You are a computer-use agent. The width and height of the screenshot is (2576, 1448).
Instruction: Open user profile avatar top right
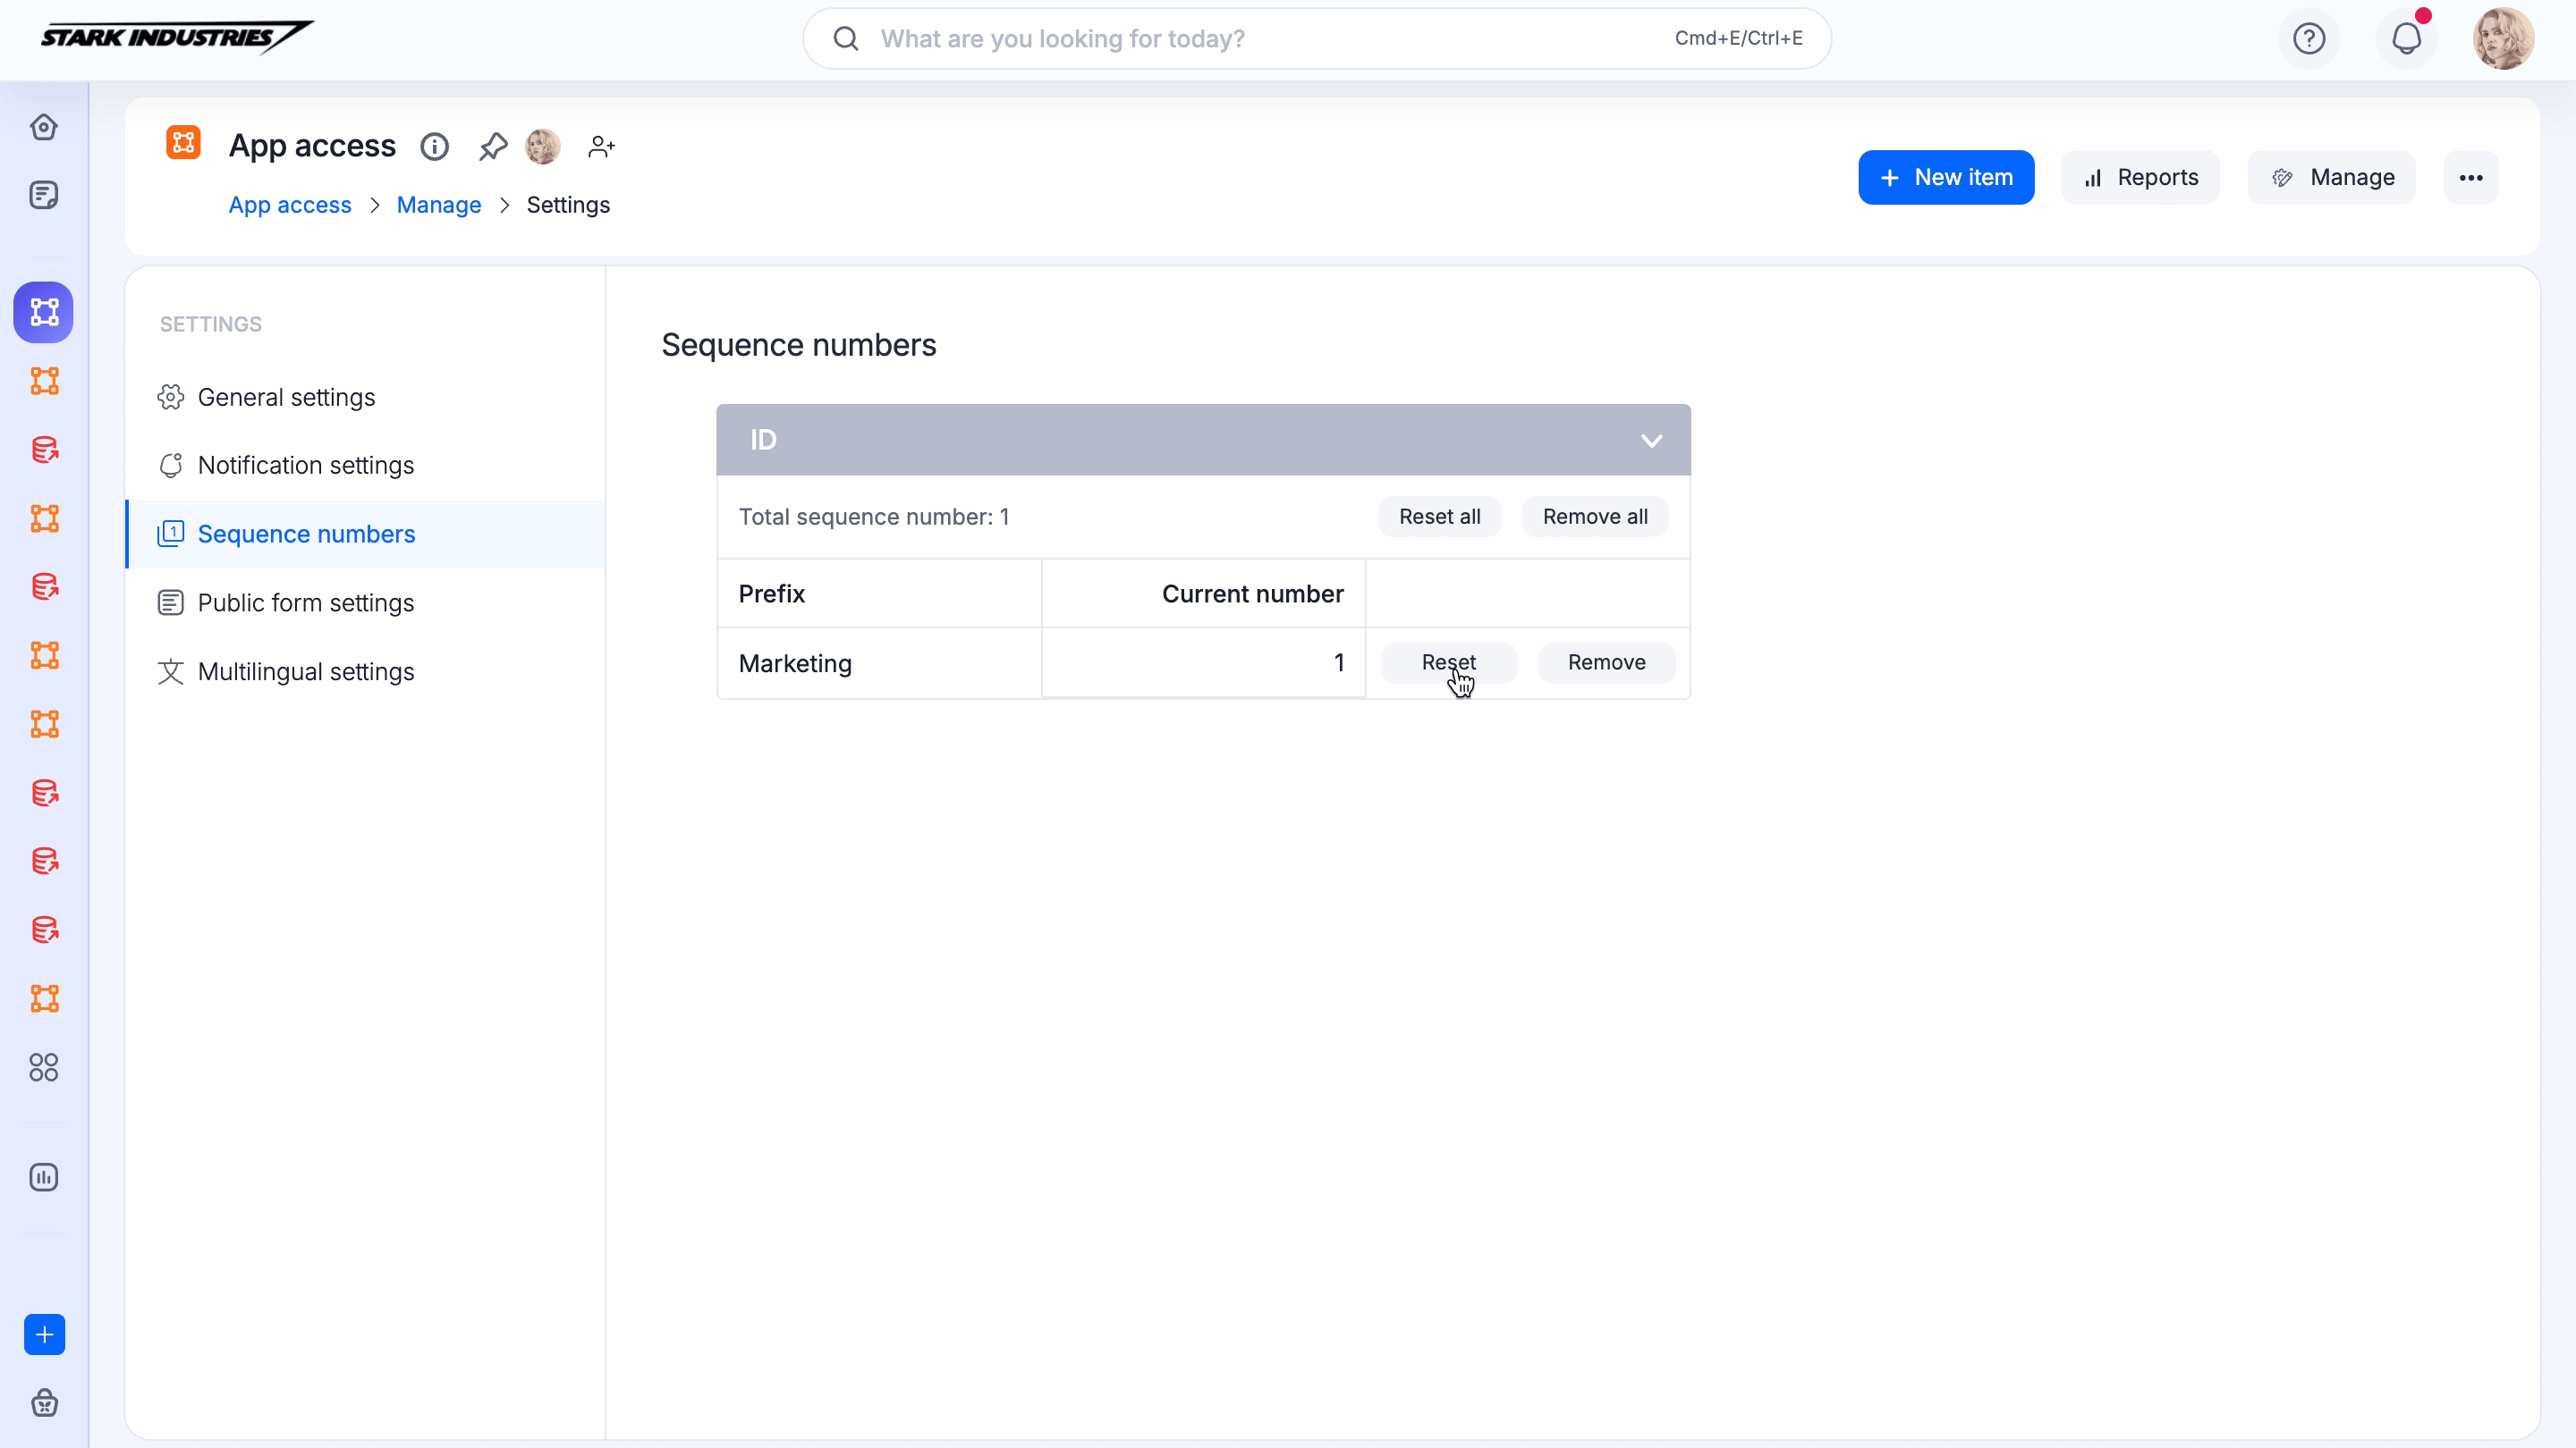(2503, 39)
